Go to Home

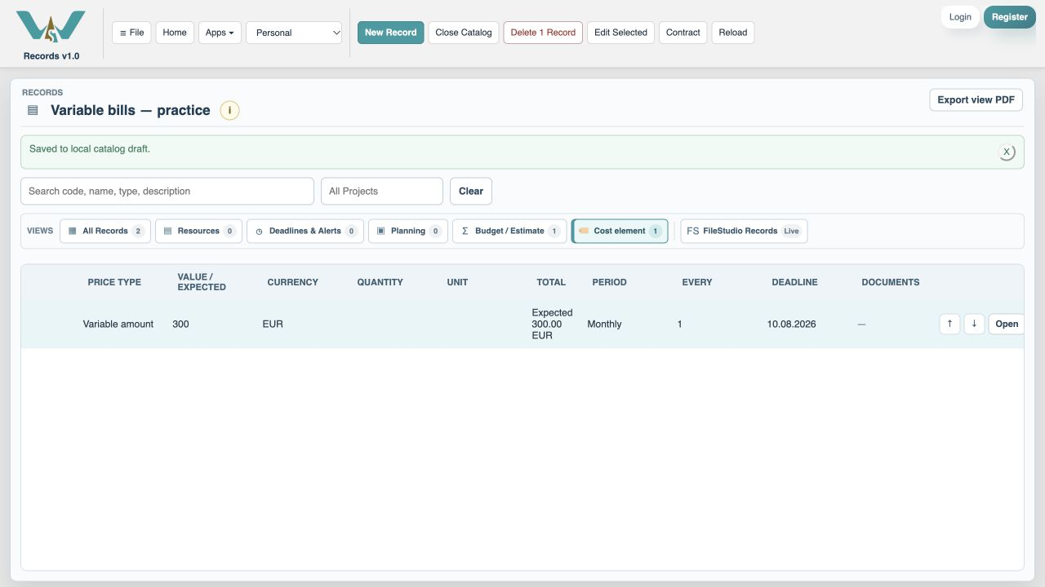click(175, 33)
